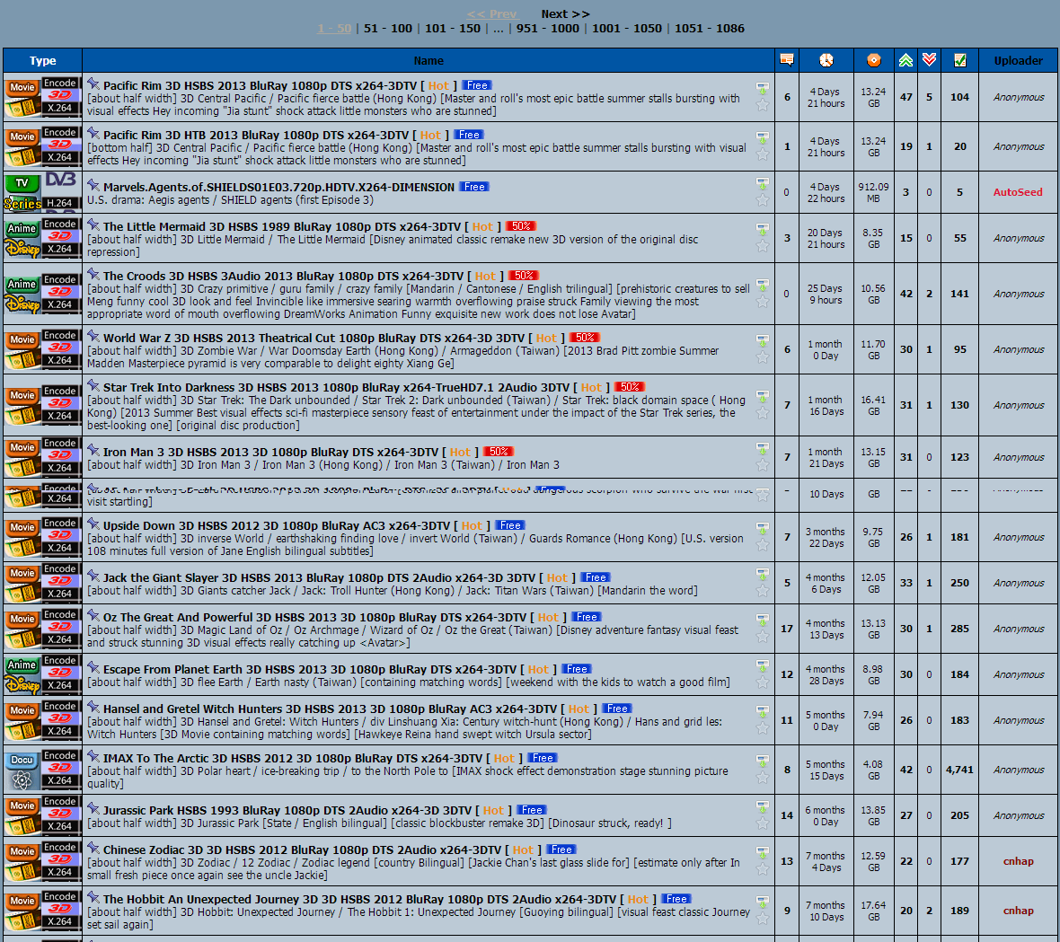Download World War Z 3D torrent icon
1060x942 pixels.
coord(763,341)
